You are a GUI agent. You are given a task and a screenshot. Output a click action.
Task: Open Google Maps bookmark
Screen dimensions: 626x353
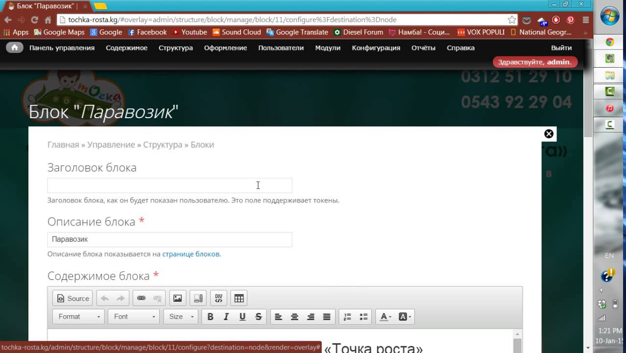pos(59,32)
